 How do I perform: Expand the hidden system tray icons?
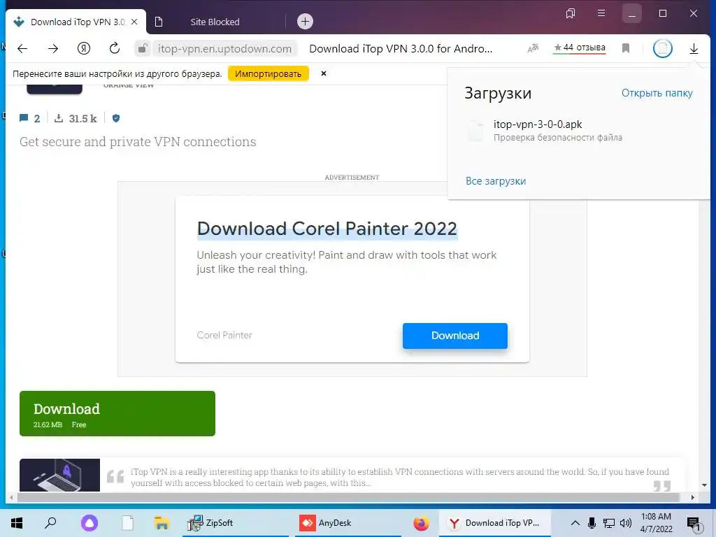click(x=575, y=523)
